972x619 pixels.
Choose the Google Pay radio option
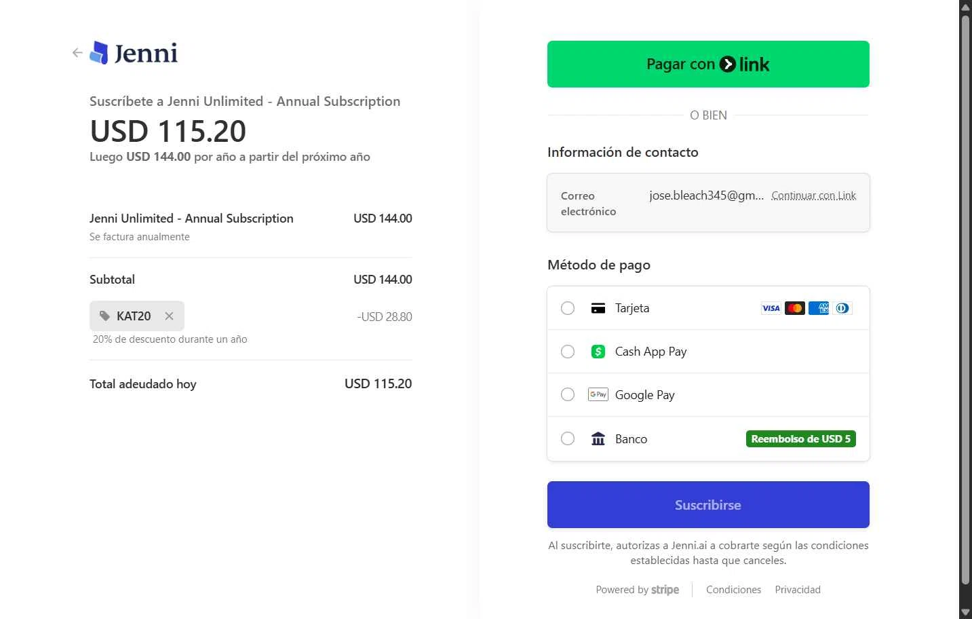click(x=568, y=394)
